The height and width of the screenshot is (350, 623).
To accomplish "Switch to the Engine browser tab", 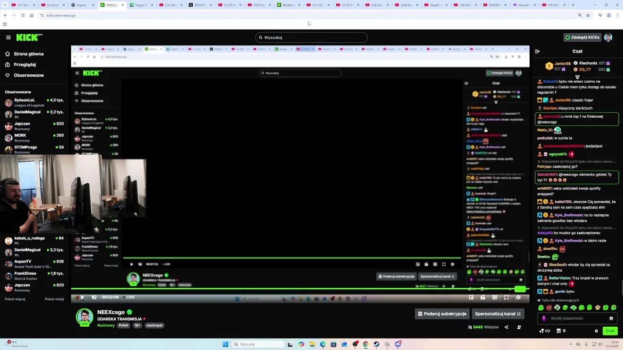I will [81, 5].
